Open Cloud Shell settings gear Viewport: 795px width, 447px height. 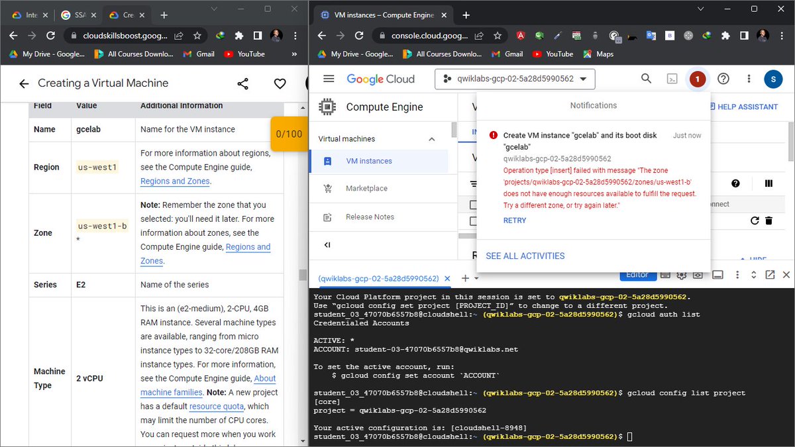point(680,275)
